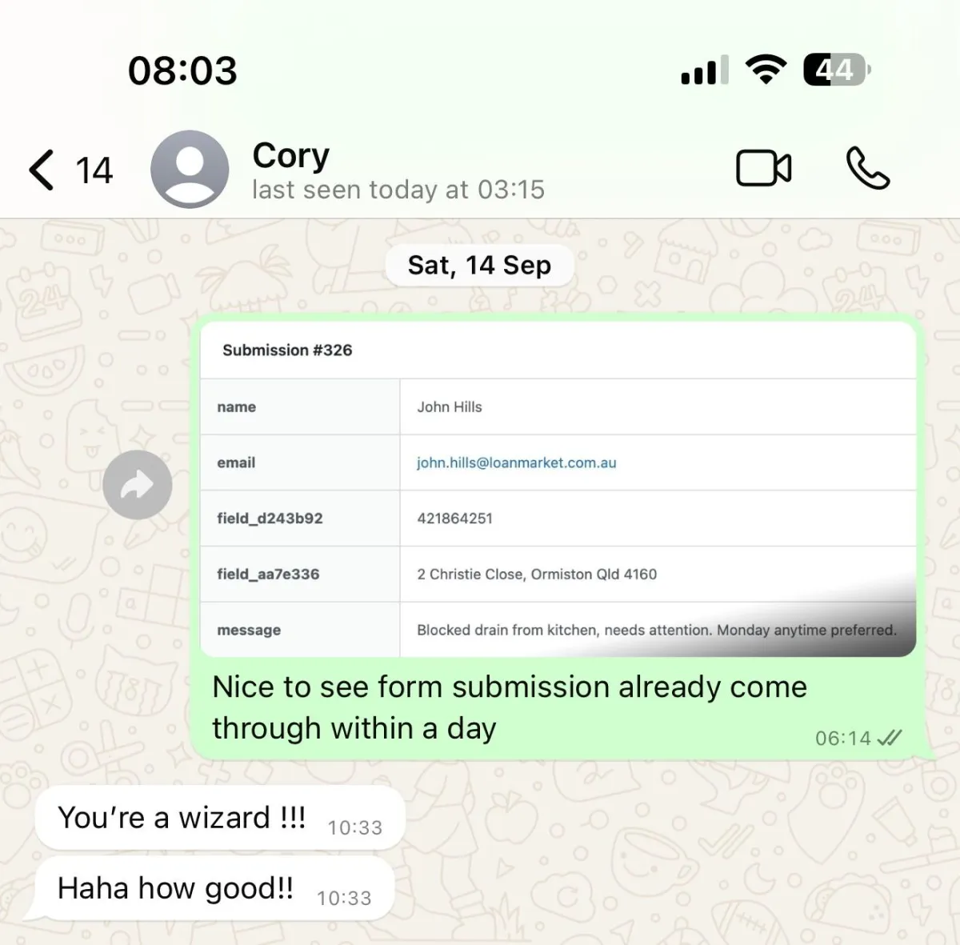960x945 pixels.
Task: Start a voice call with Cory
Action: coord(868,168)
